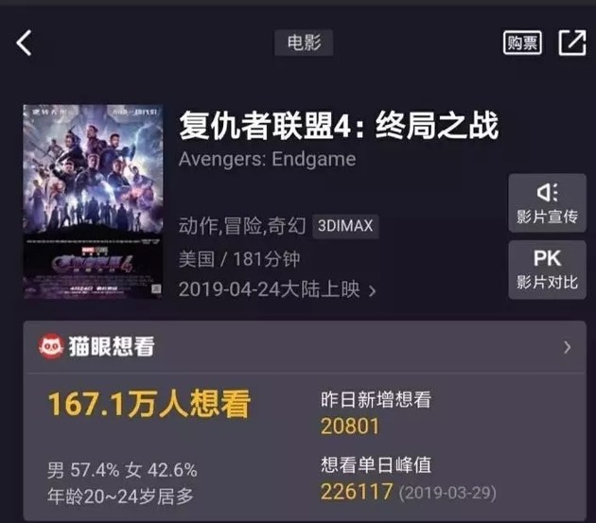The width and height of the screenshot is (596, 523).
Task: Expand 猫眼想看 section with right chevron
Action: pyautogui.click(x=568, y=347)
